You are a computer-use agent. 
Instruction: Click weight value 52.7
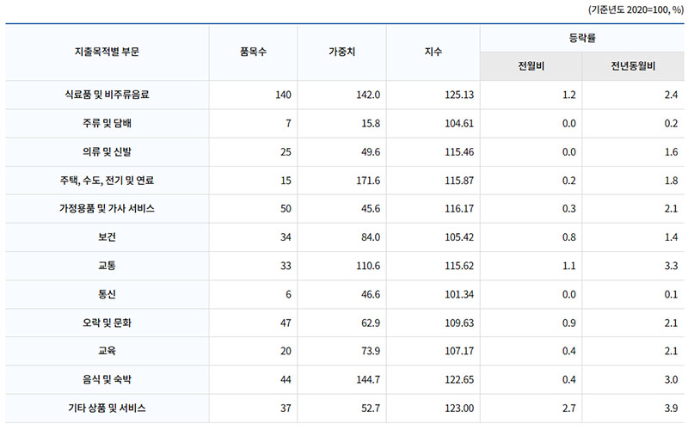coord(371,408)
